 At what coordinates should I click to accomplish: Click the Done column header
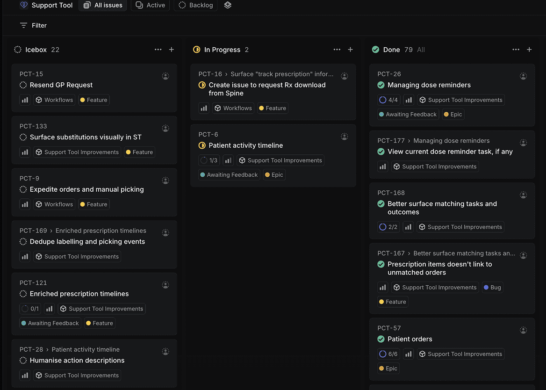pos(391,50)
